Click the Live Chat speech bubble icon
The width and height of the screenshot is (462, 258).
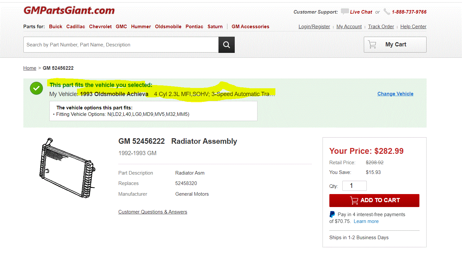[345, 12]
